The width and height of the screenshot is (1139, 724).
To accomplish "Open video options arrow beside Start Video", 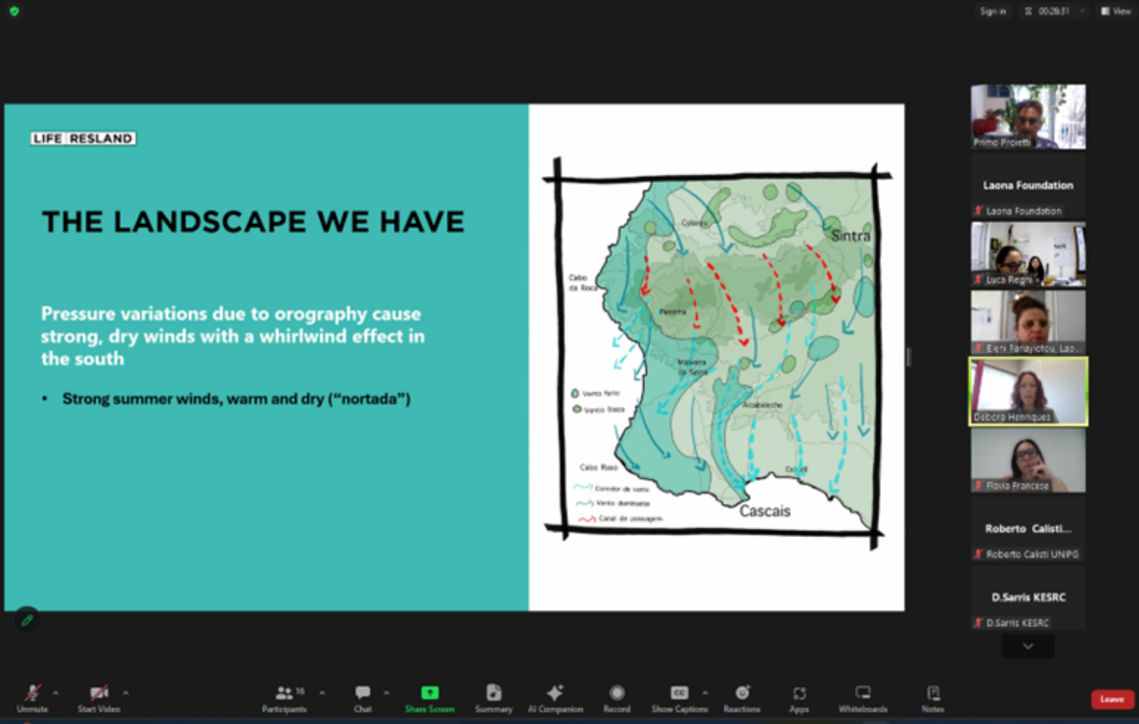I will (125, 693).
